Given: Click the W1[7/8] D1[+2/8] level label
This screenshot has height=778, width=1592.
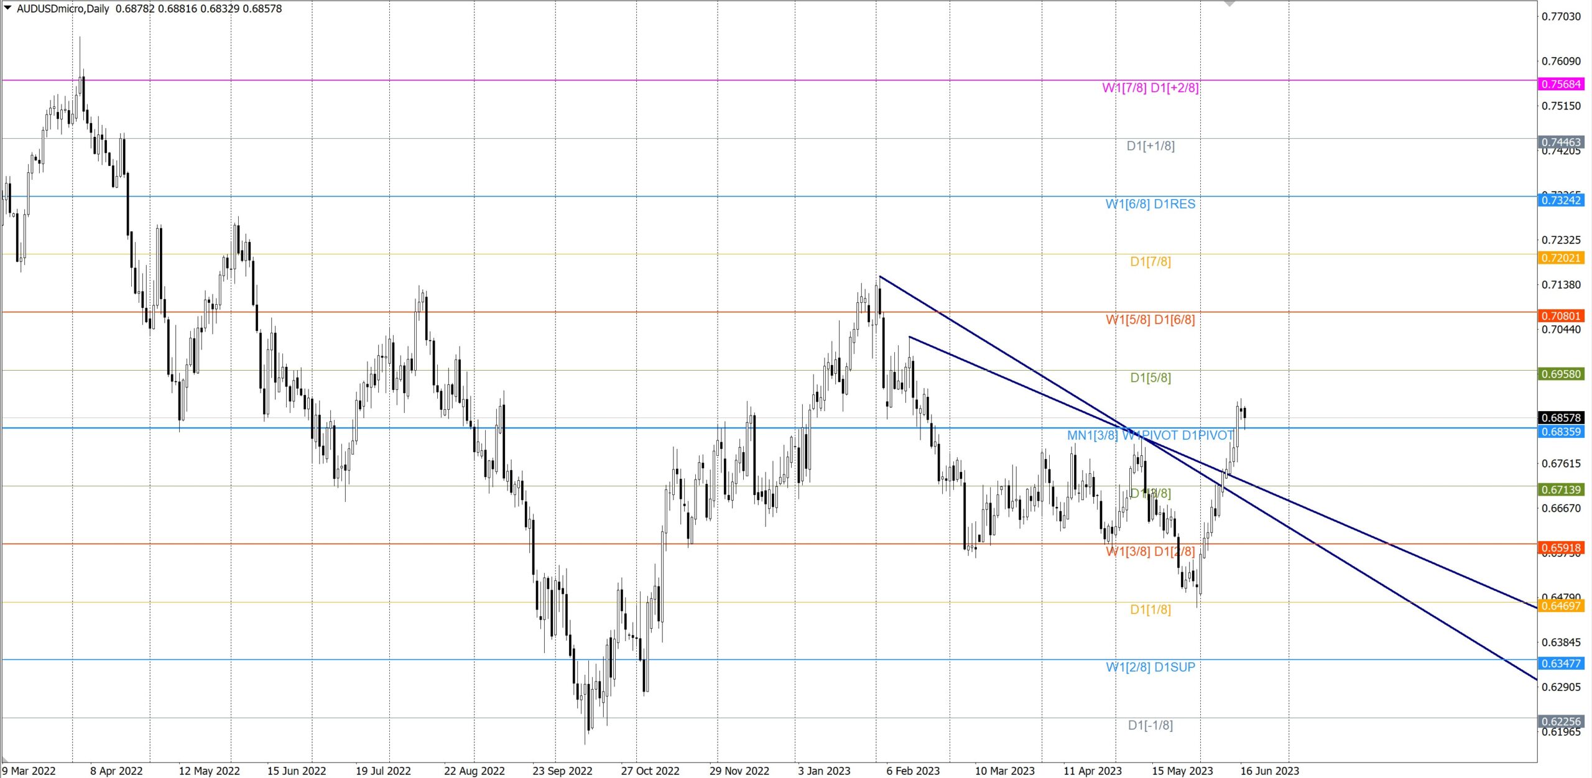Looking at the screenshot, I should [1150, 88].
